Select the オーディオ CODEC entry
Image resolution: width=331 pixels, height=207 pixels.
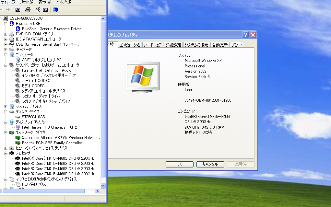coord(36,81)
